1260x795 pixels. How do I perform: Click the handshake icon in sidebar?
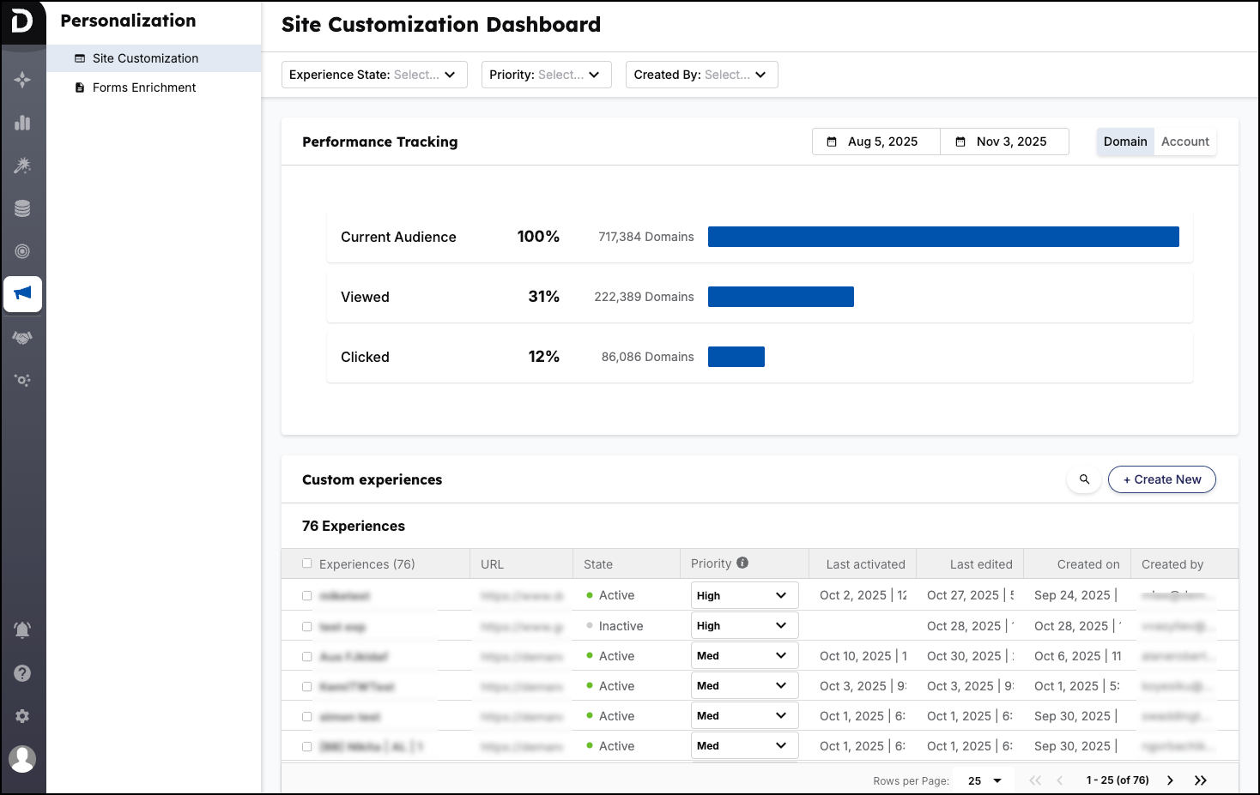[x=22, y=337]
